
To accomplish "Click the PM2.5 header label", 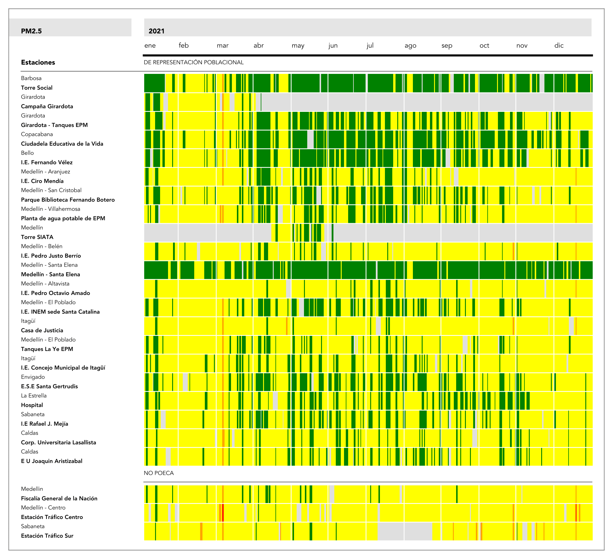I will [31, 31].
